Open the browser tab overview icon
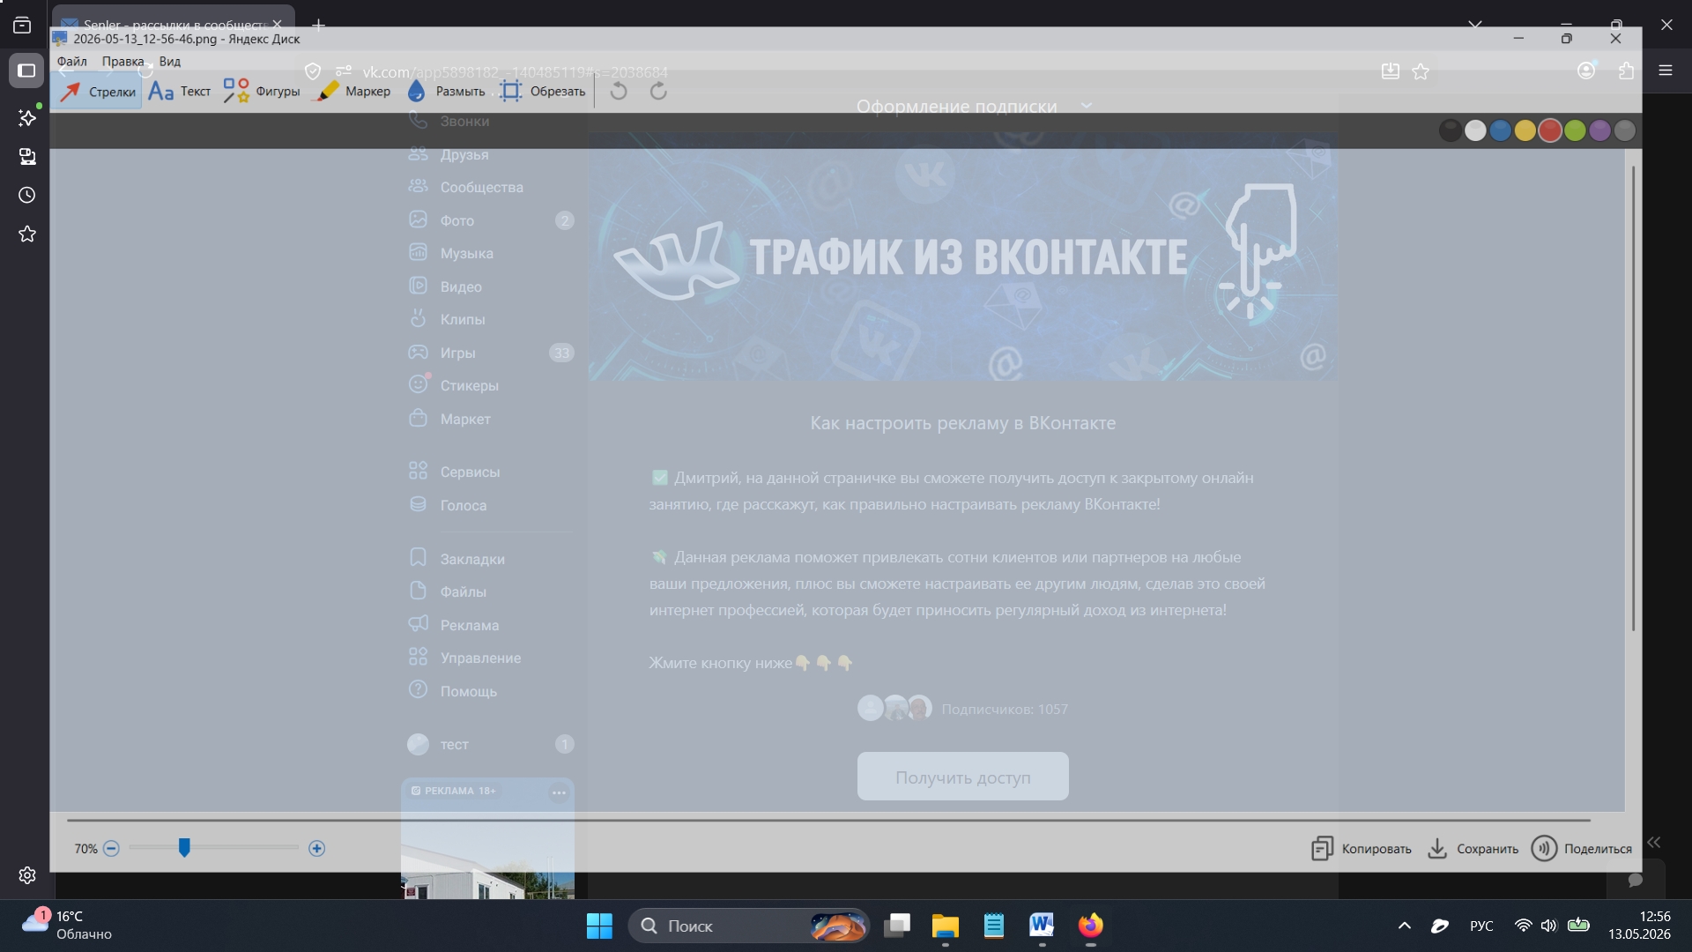The image size is (1692, 952). (x=22, y=26)
